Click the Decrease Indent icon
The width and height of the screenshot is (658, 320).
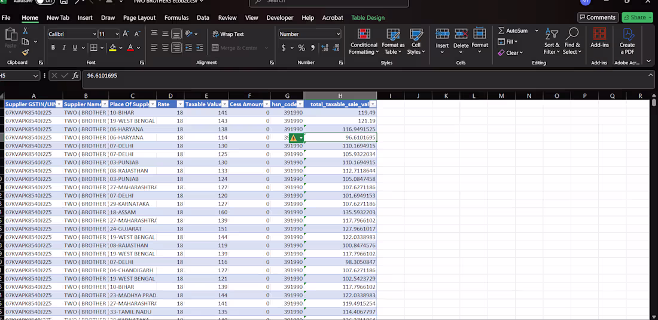[188, 48]
